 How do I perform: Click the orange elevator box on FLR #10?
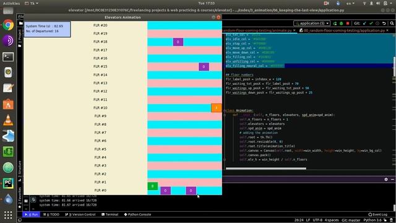(x=216, y=108)
